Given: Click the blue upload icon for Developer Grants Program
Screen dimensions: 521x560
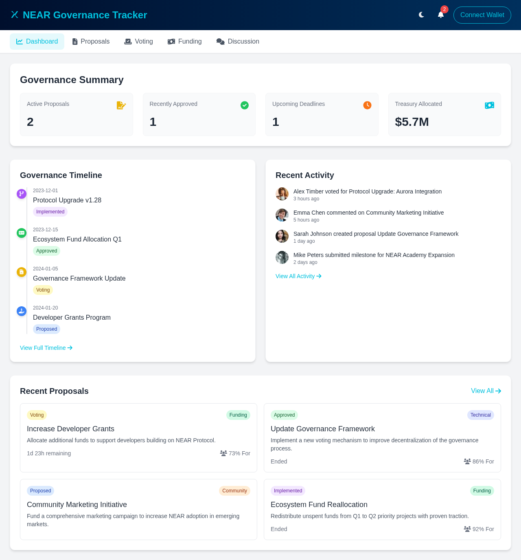Looking at the screenshot, I should (x=21, y=311).
